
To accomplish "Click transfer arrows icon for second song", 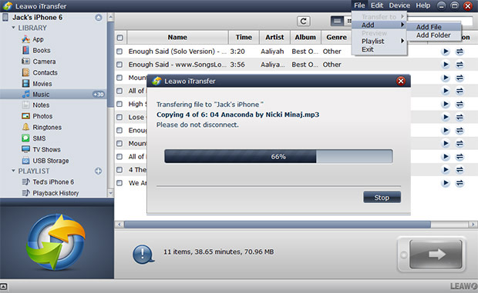I will (x=459, y=65).
